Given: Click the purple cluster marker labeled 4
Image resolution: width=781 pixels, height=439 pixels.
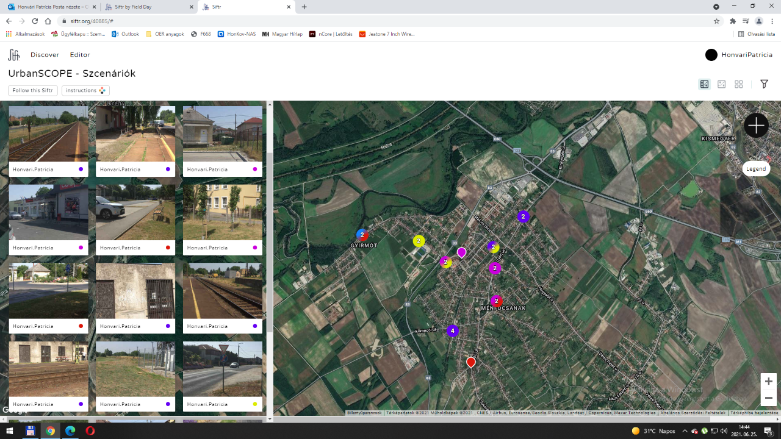Looking at the screenshot, I should click(x=452, y=331).
